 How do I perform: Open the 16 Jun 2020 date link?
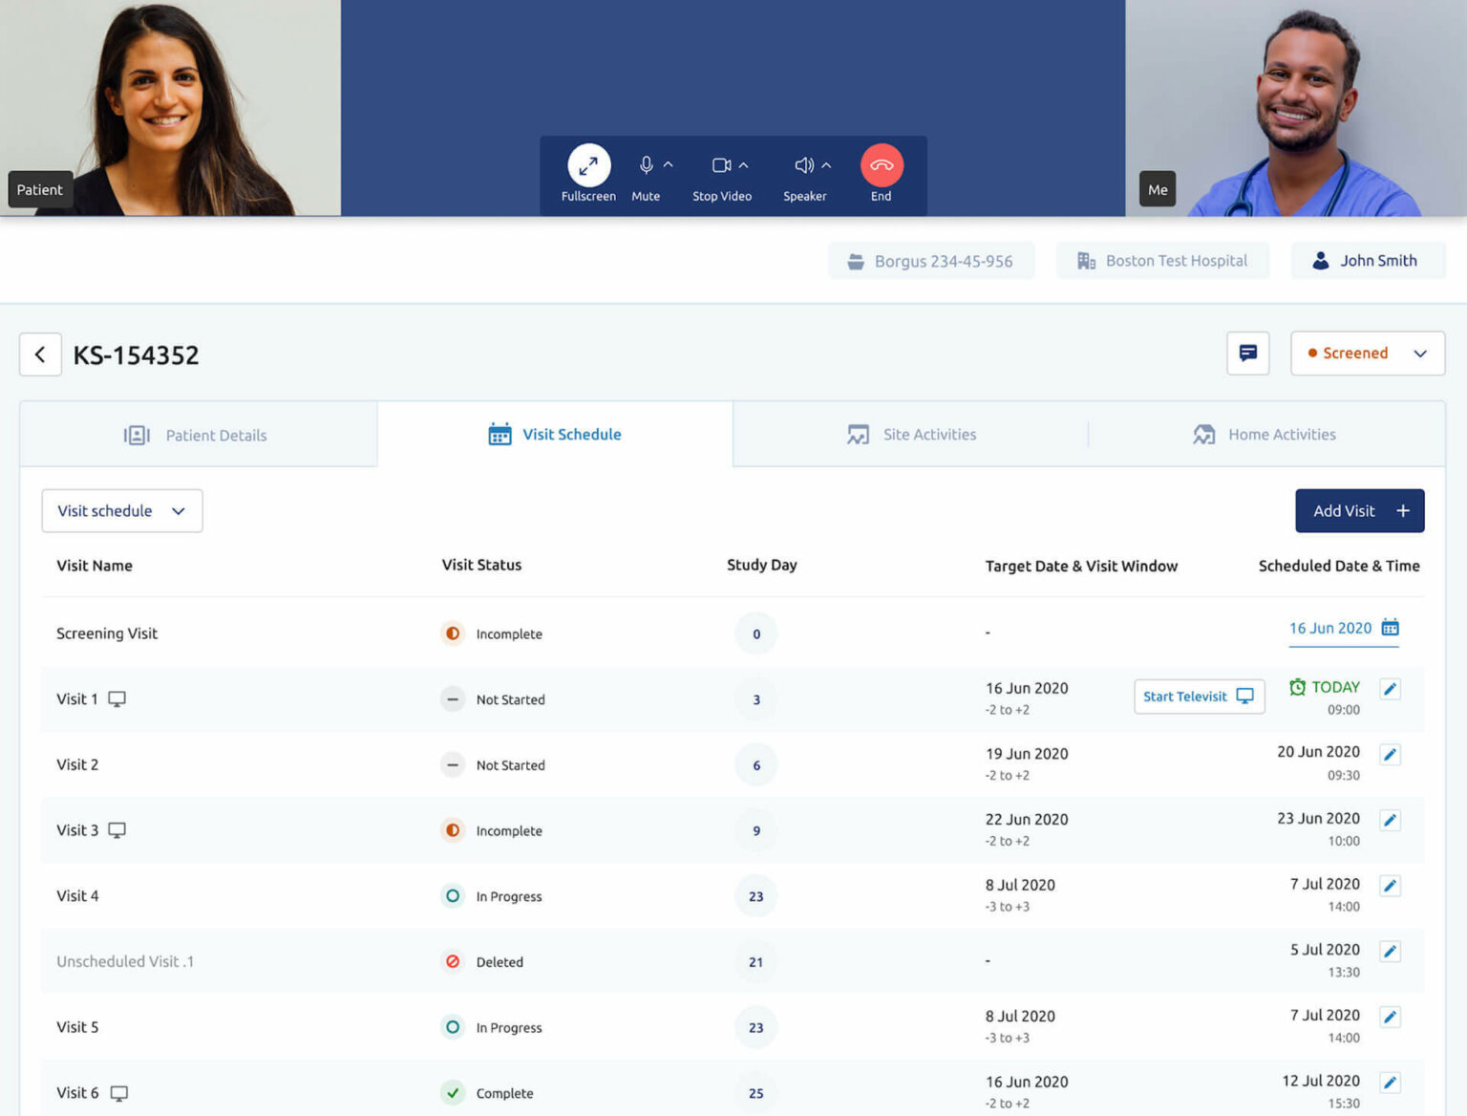click(x=1329, y=628)
